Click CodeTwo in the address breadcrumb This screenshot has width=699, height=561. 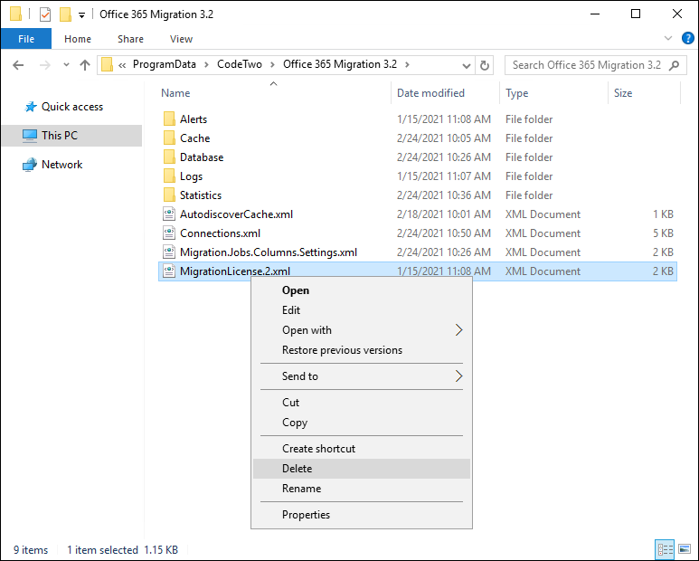click(x=240, y=64)
